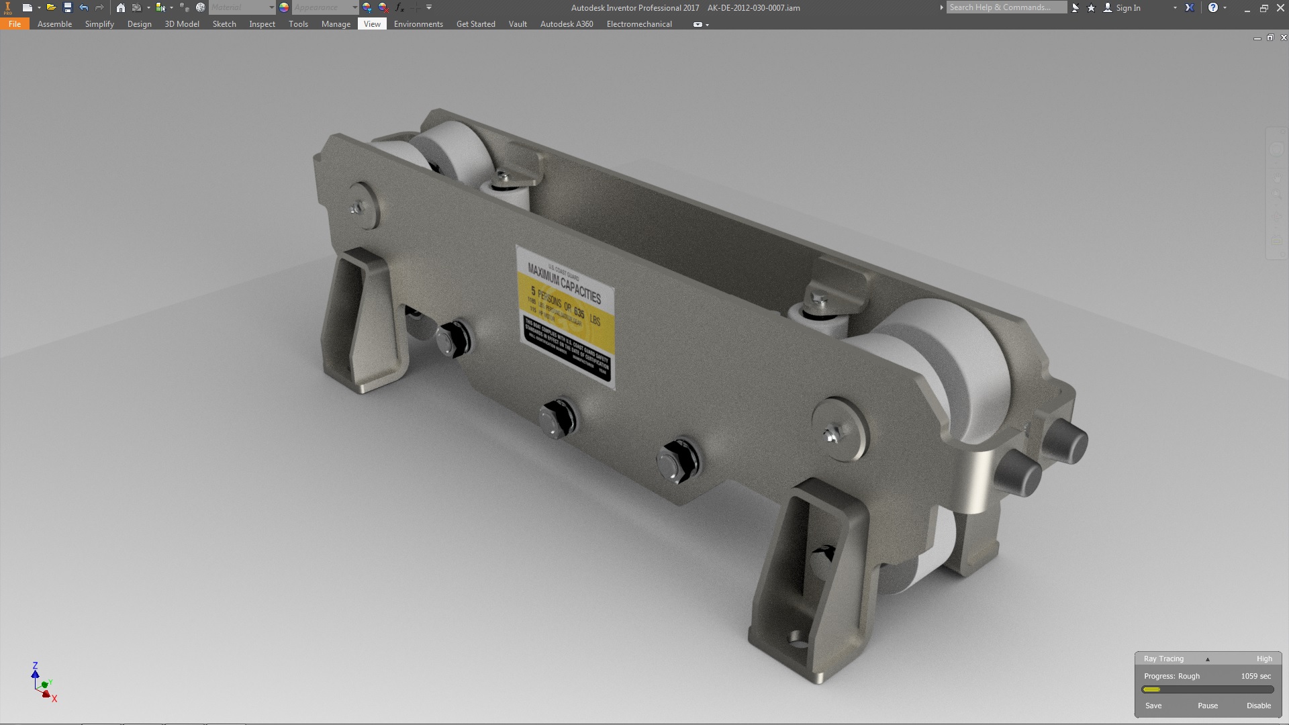Return to Home view icon
The width and height of the screenshot is (1289, 725).
pos(120,7)
